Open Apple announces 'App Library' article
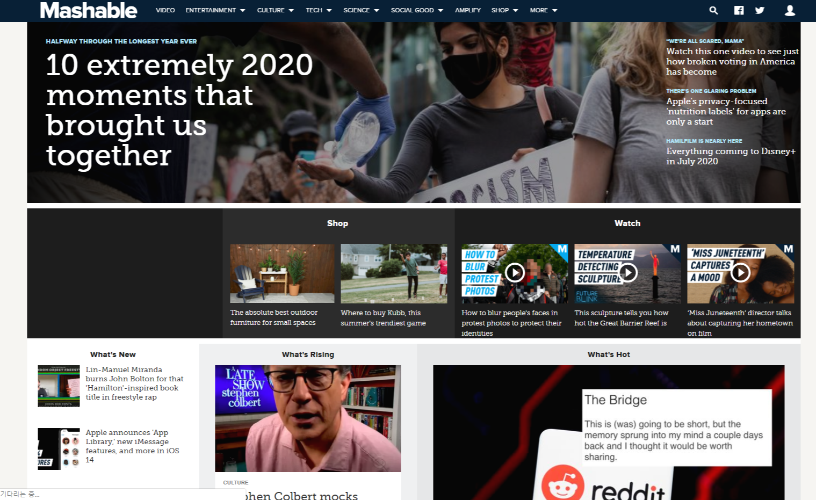The height and width of the screenshot is (500, 816). 132,446
